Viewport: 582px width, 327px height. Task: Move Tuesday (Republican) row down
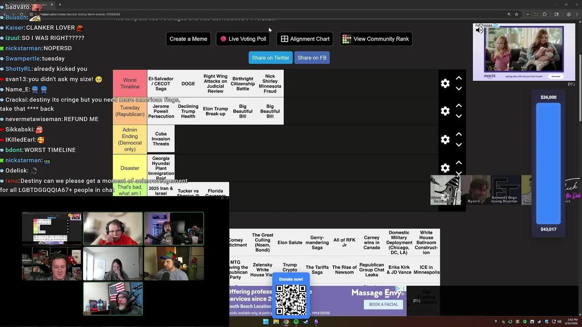click(x=459, y=116)
